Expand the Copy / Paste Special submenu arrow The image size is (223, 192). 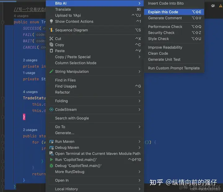139,57
